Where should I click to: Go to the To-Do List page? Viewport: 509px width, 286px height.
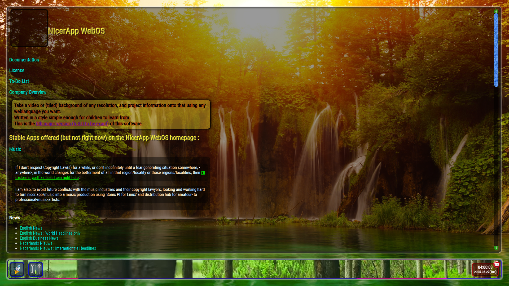(x=19, y=81)
